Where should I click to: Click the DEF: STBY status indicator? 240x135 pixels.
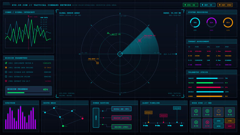[225, 5]
